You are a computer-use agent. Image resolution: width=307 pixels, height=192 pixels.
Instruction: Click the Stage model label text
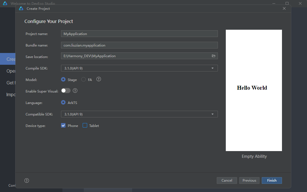pos(72,80)
